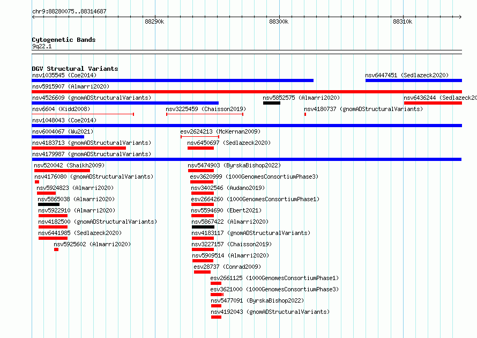Click the nsv6004067 (Wu2021) label
Screen dimensions: 477x338
[x=63, y=131]
